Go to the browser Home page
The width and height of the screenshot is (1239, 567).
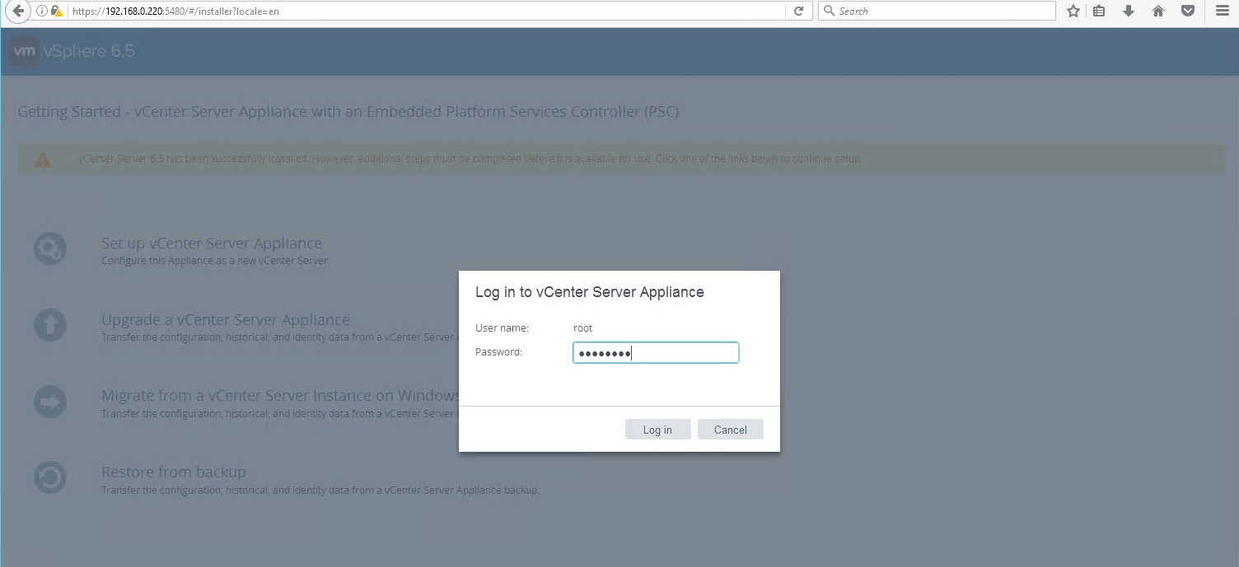pos(1158,12)
